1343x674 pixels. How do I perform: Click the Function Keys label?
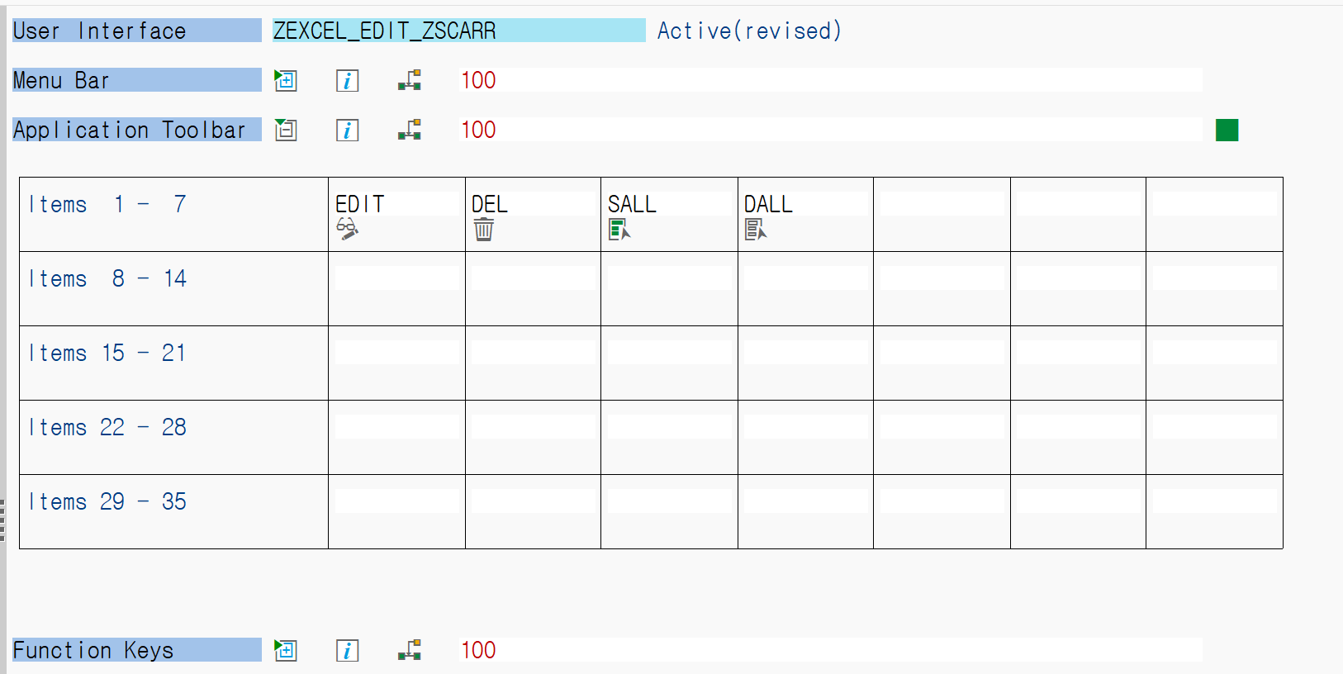click(x=137, y=650)
